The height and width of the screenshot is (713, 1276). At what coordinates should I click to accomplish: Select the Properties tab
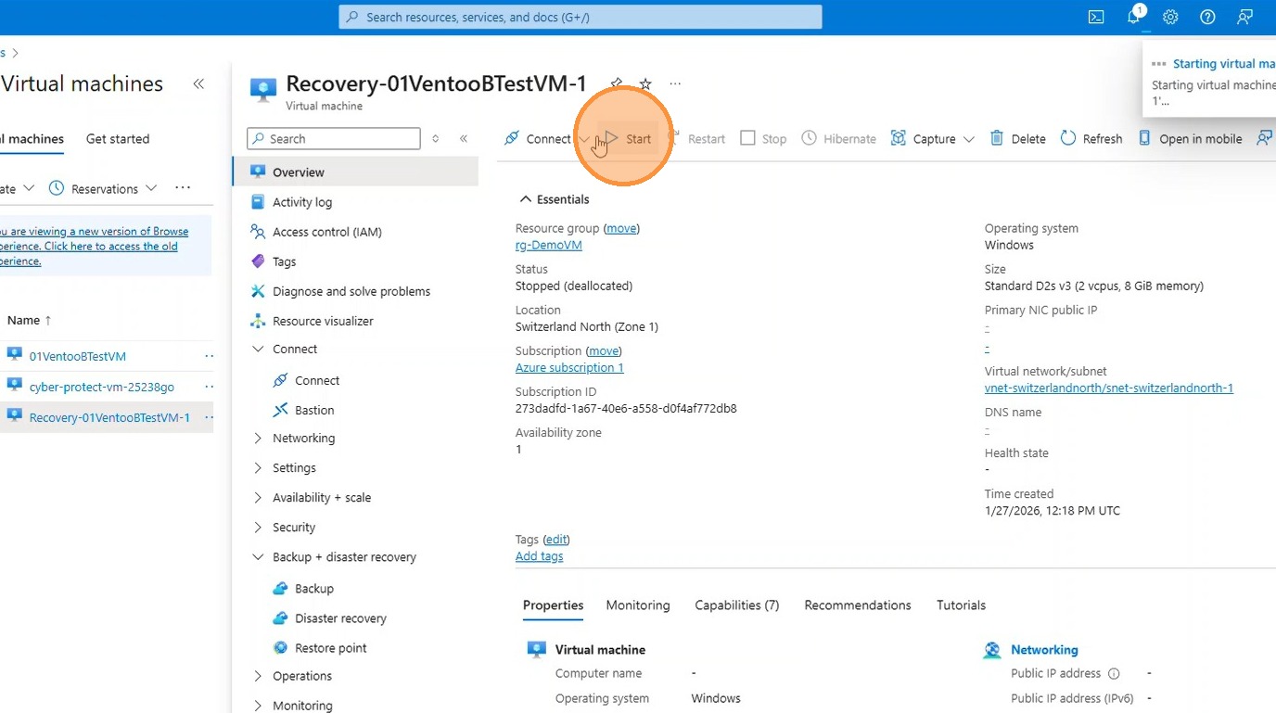pyautogui.click(x=553, y=605)
